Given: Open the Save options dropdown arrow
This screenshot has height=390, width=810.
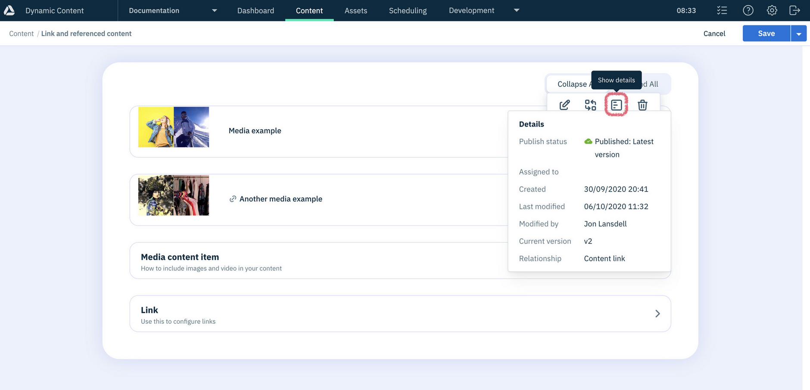Looking at the screenshot, I should click(x=799, y=34).
